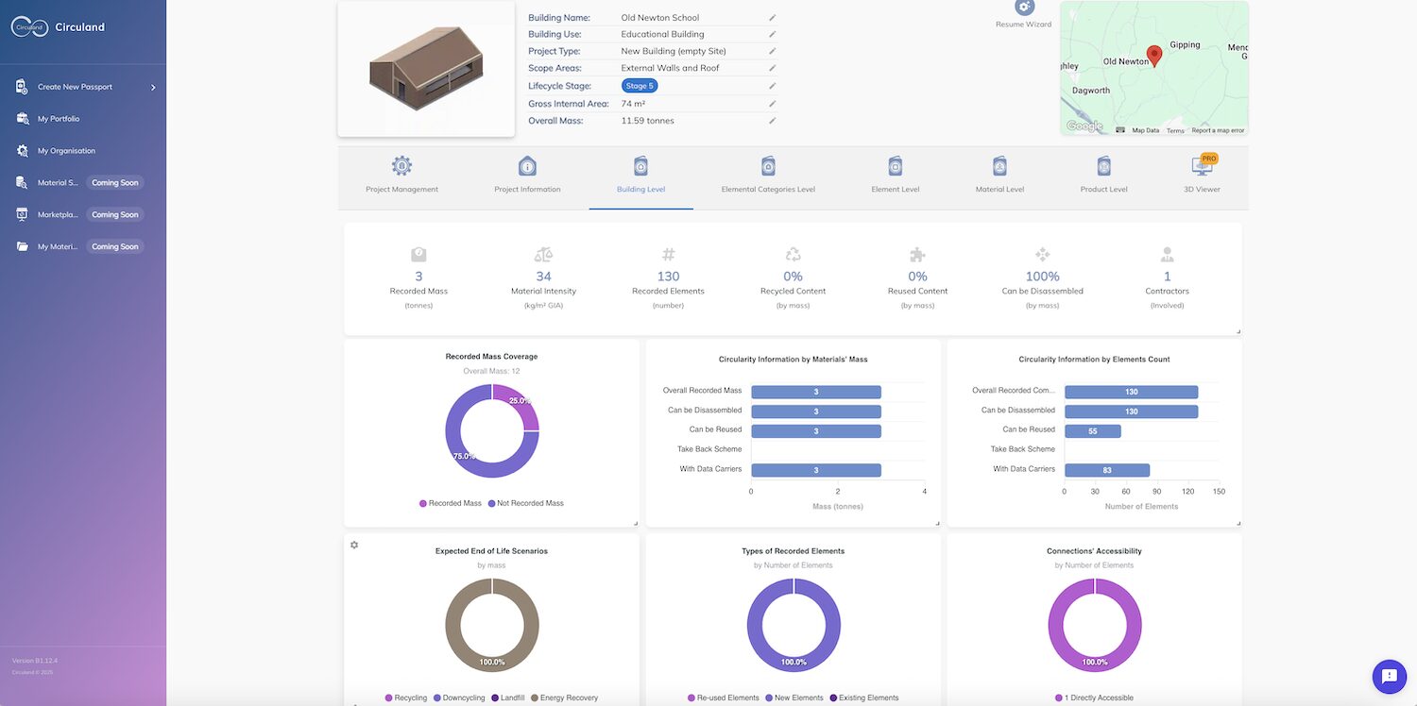The image size is (1417, 706).
Task: Toggle Recorded Mass legend item
Action: (450, 503)
